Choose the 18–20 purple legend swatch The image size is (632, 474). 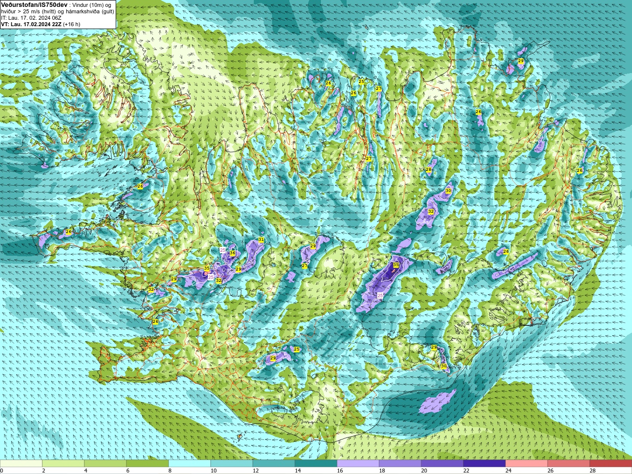point(400,464)
